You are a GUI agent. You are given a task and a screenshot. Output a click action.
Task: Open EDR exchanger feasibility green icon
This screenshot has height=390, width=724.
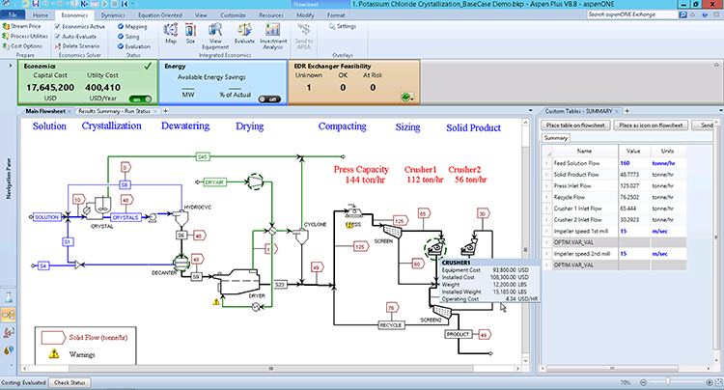(404, 97)
